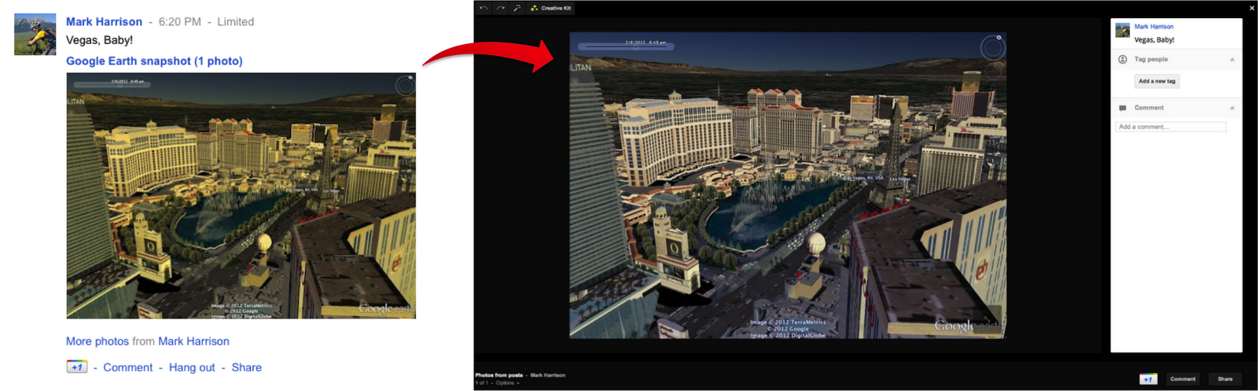The width and height of the screenshot is (1258, 391).
Task: Open the Las Vegas photo thumbnail in post
Action: coord(241,196)
